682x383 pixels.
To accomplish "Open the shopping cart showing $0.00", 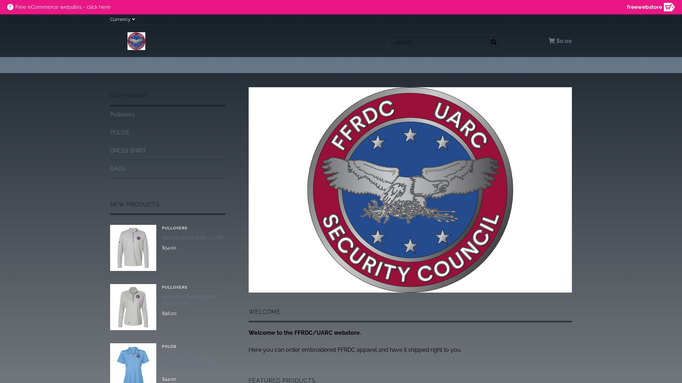I will [560, 41].
